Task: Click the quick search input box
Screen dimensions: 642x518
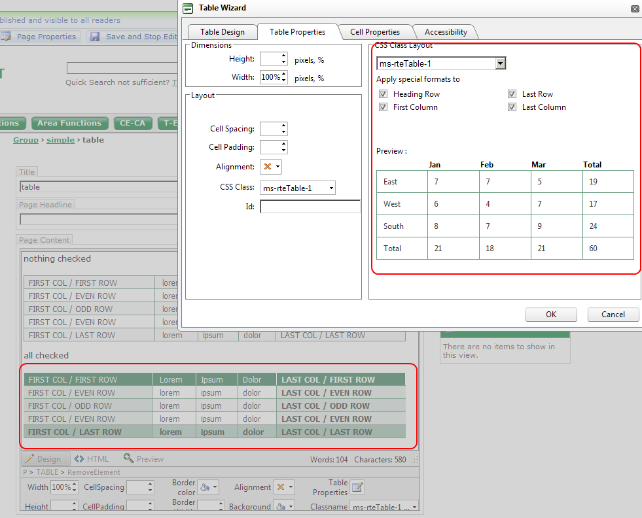Action: click(x=122, y=68)
